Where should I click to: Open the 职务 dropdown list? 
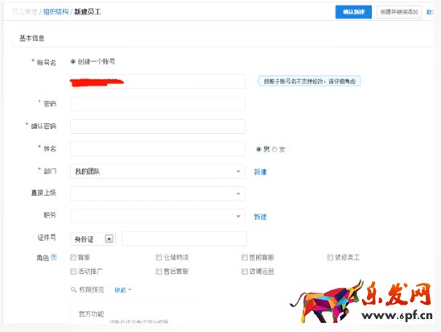(x=158, y=216)
